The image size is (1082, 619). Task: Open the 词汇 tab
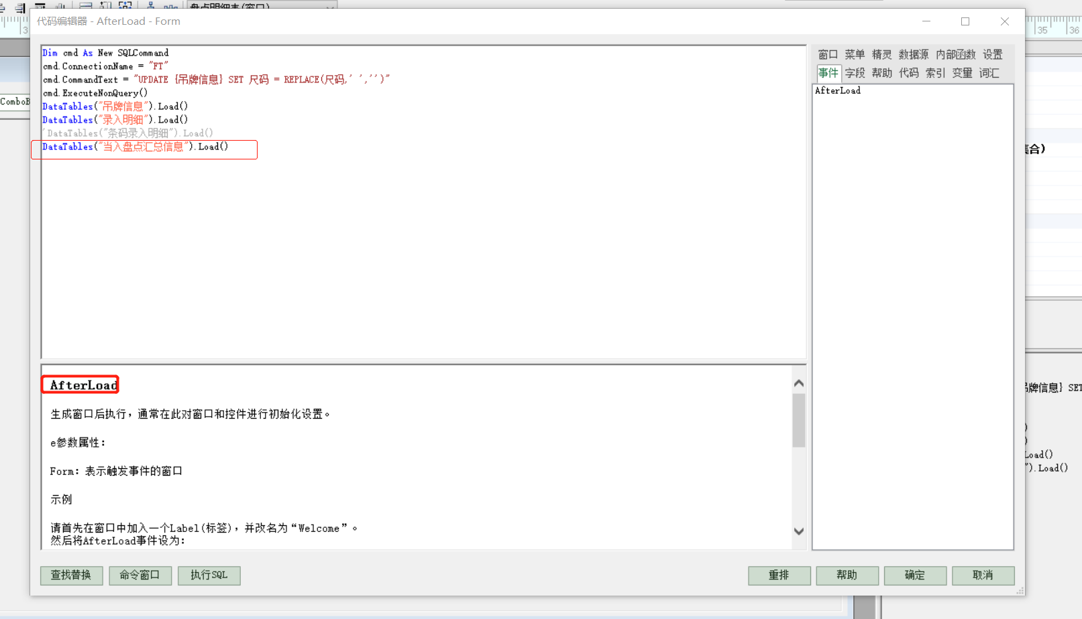pyautogui.click(x=989, y=73)
